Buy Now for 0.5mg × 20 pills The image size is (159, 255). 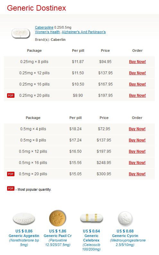(137, 174)
